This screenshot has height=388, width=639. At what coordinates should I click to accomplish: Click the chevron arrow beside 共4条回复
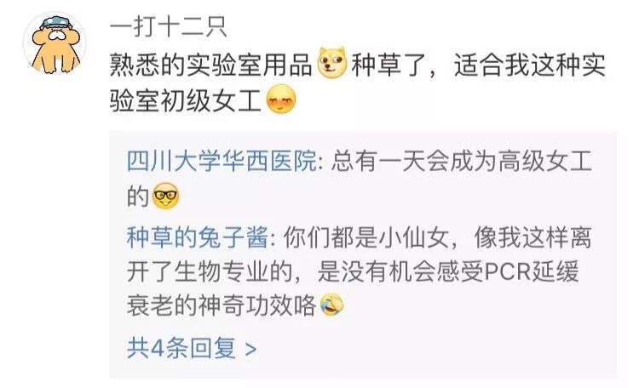point(251,350)
